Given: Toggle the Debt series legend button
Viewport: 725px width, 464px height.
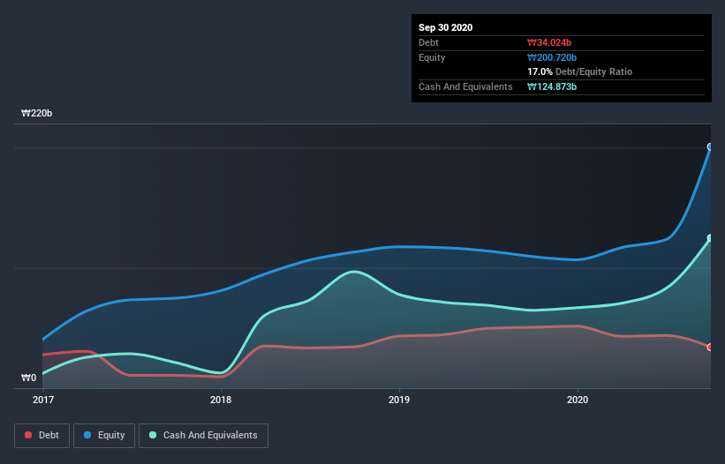Looking at the screenshot, I should tap(42, 436).
